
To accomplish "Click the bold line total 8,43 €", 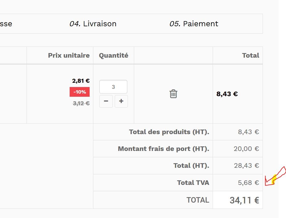I will coord(227,94).
